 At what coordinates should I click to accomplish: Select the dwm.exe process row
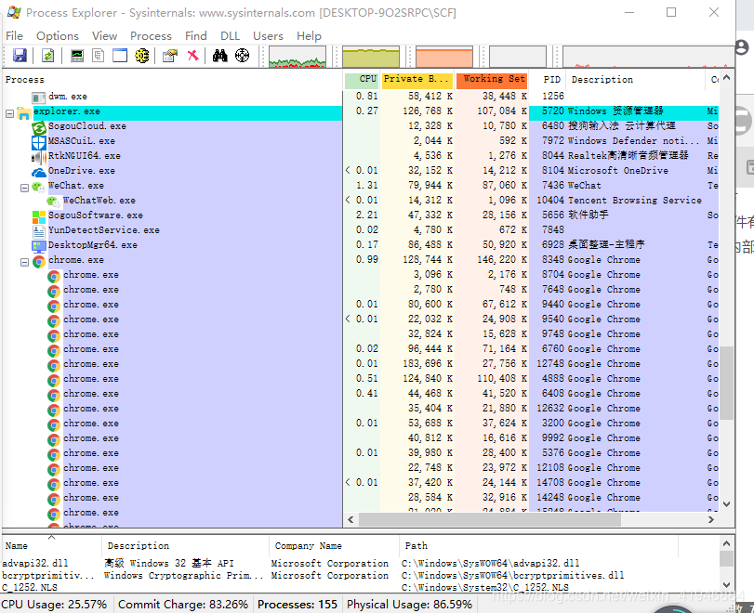(x=68, y=97)
